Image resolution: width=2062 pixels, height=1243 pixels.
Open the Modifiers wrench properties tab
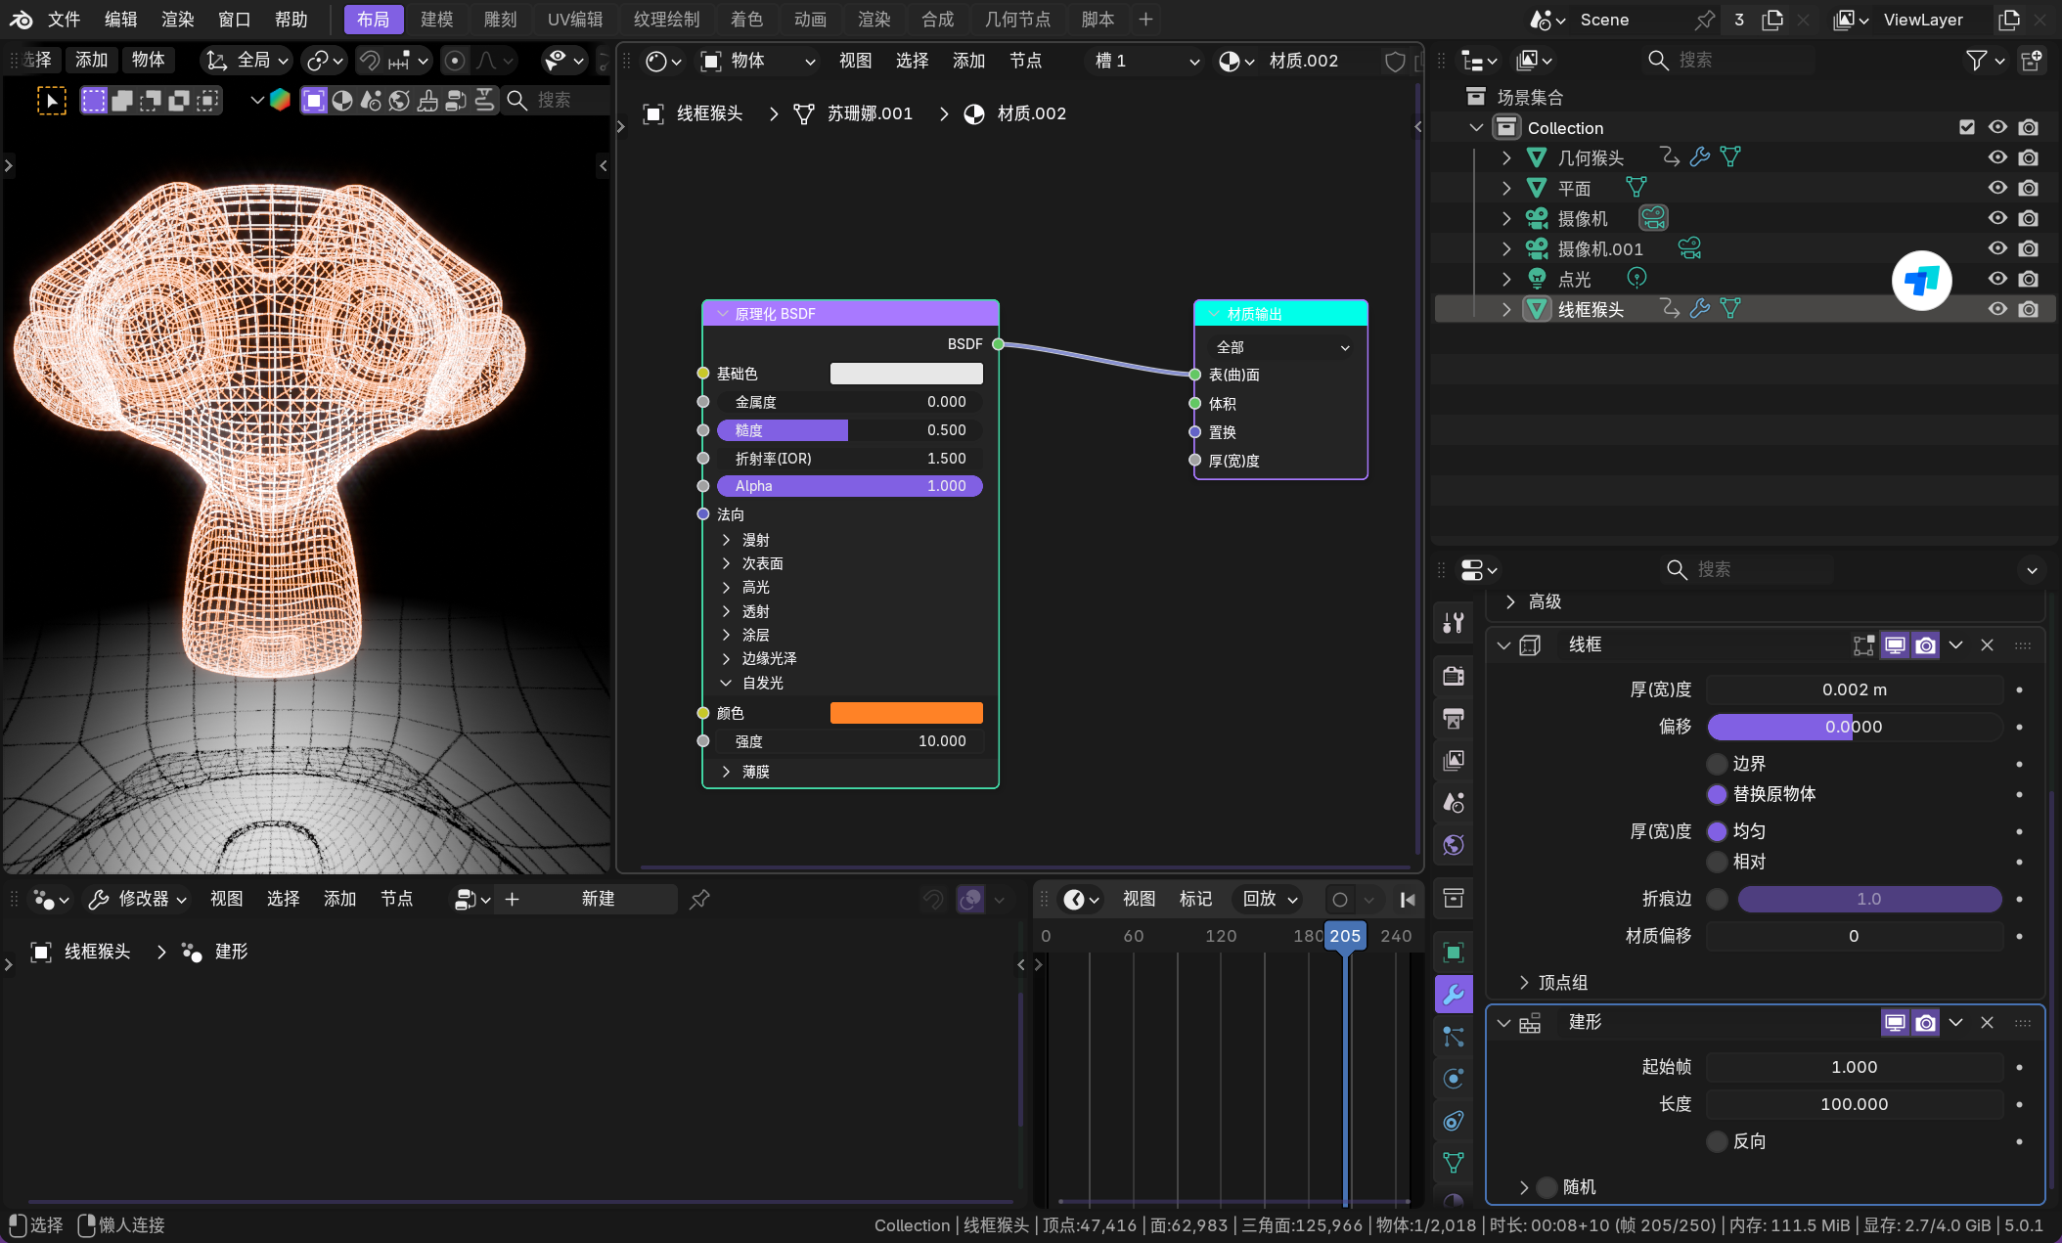point(1454,995)
